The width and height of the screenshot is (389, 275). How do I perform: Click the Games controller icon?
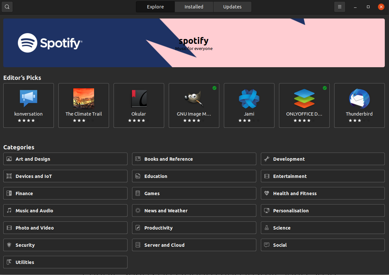pos(138,193)
